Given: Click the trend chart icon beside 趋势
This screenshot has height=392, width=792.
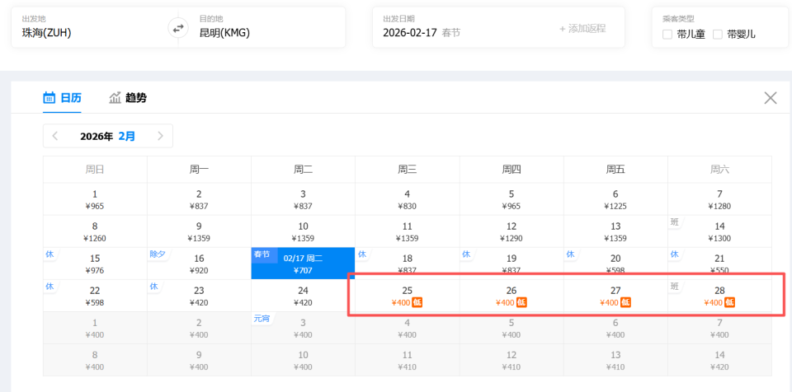Looking at the screenshot, I should click(115, 97).
